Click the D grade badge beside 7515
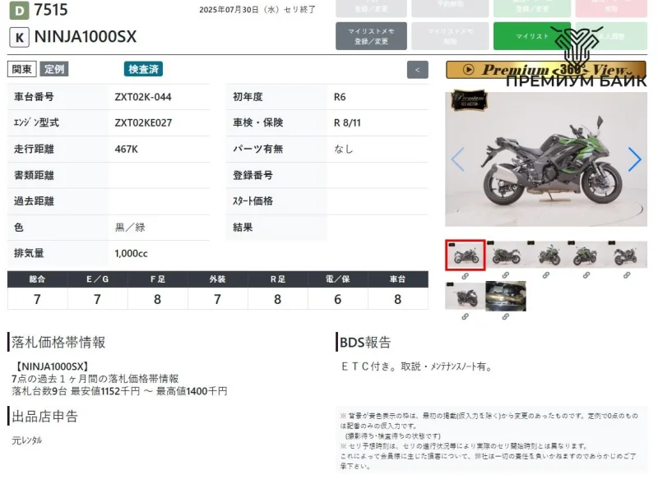Image resolution: width=658 pixels, height=493 pixels. 18,10
